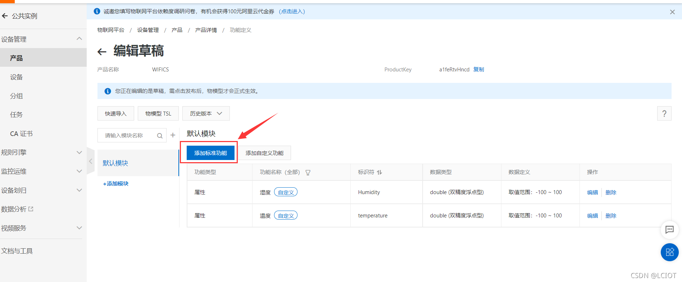Click +添加模块 link
682x282 pixels.
click(x=116, y=184)
